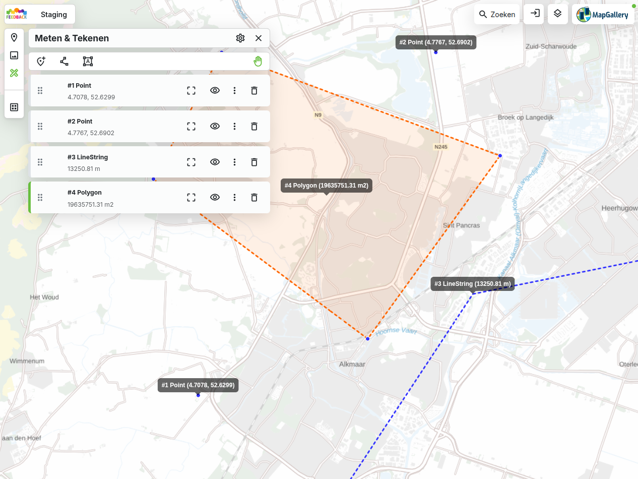The height and width of the screenshot is (479, 638).
Task: Open more options for #2 Point
Action: click(234, 127)
